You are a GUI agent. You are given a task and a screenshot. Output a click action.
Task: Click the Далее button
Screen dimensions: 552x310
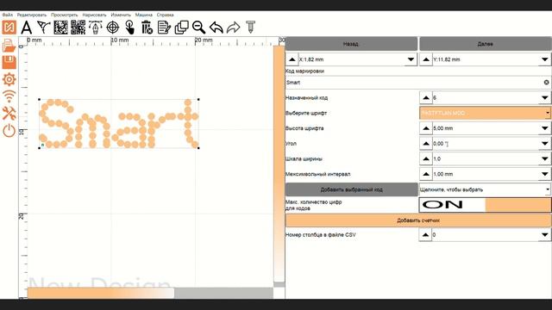pyautogui.click(x=485, y=44)
